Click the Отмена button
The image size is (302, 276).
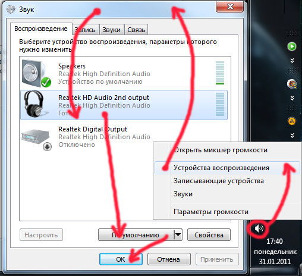tap(169, 259)
